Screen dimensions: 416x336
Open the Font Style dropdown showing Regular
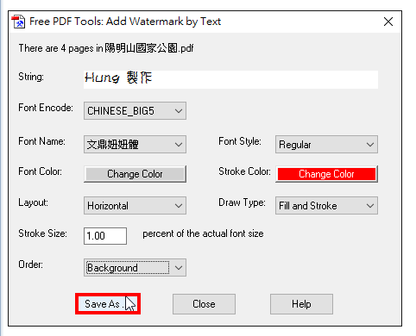[326, 145]
